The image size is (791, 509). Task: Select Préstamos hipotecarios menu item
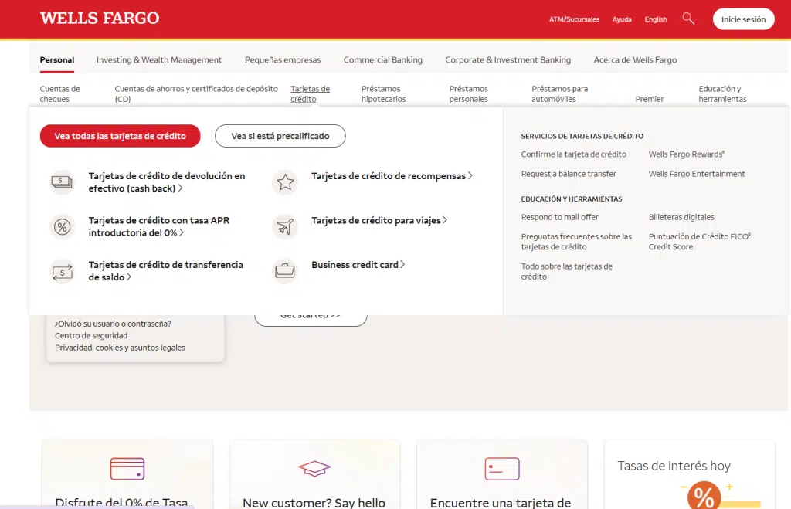tap(383, 94)
